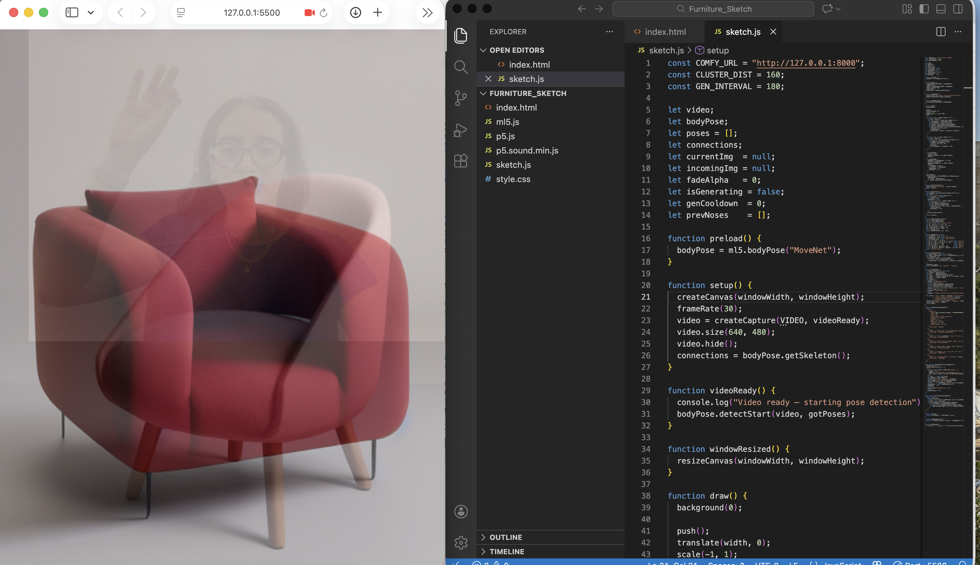Image resolution: width=980 pixels, height=565 pixels.
Task: Close the sketch.js editor tab
Action: pos(773,32)
